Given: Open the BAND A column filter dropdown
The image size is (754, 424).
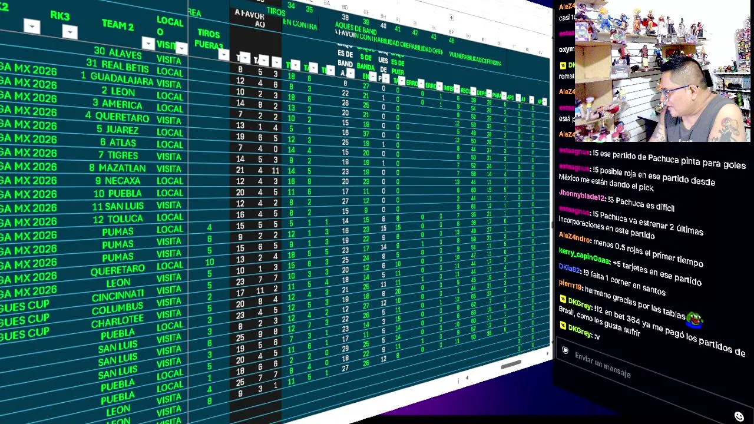Looking at the screenshot, I should pyautogui.click(x=350, y=73).
